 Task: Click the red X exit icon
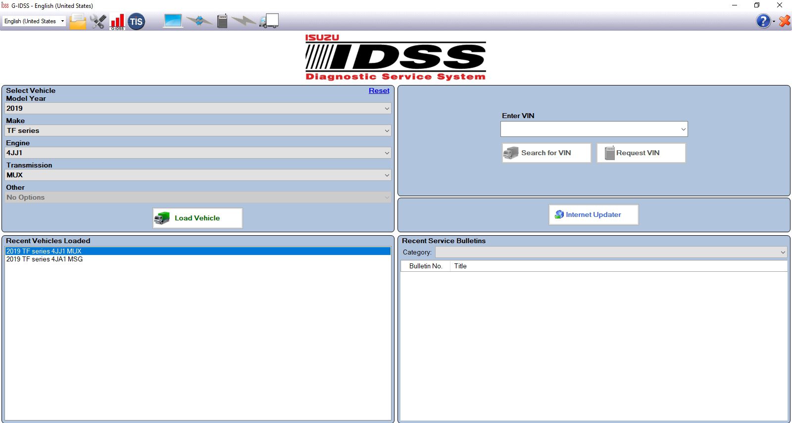(x=785, y=21)
